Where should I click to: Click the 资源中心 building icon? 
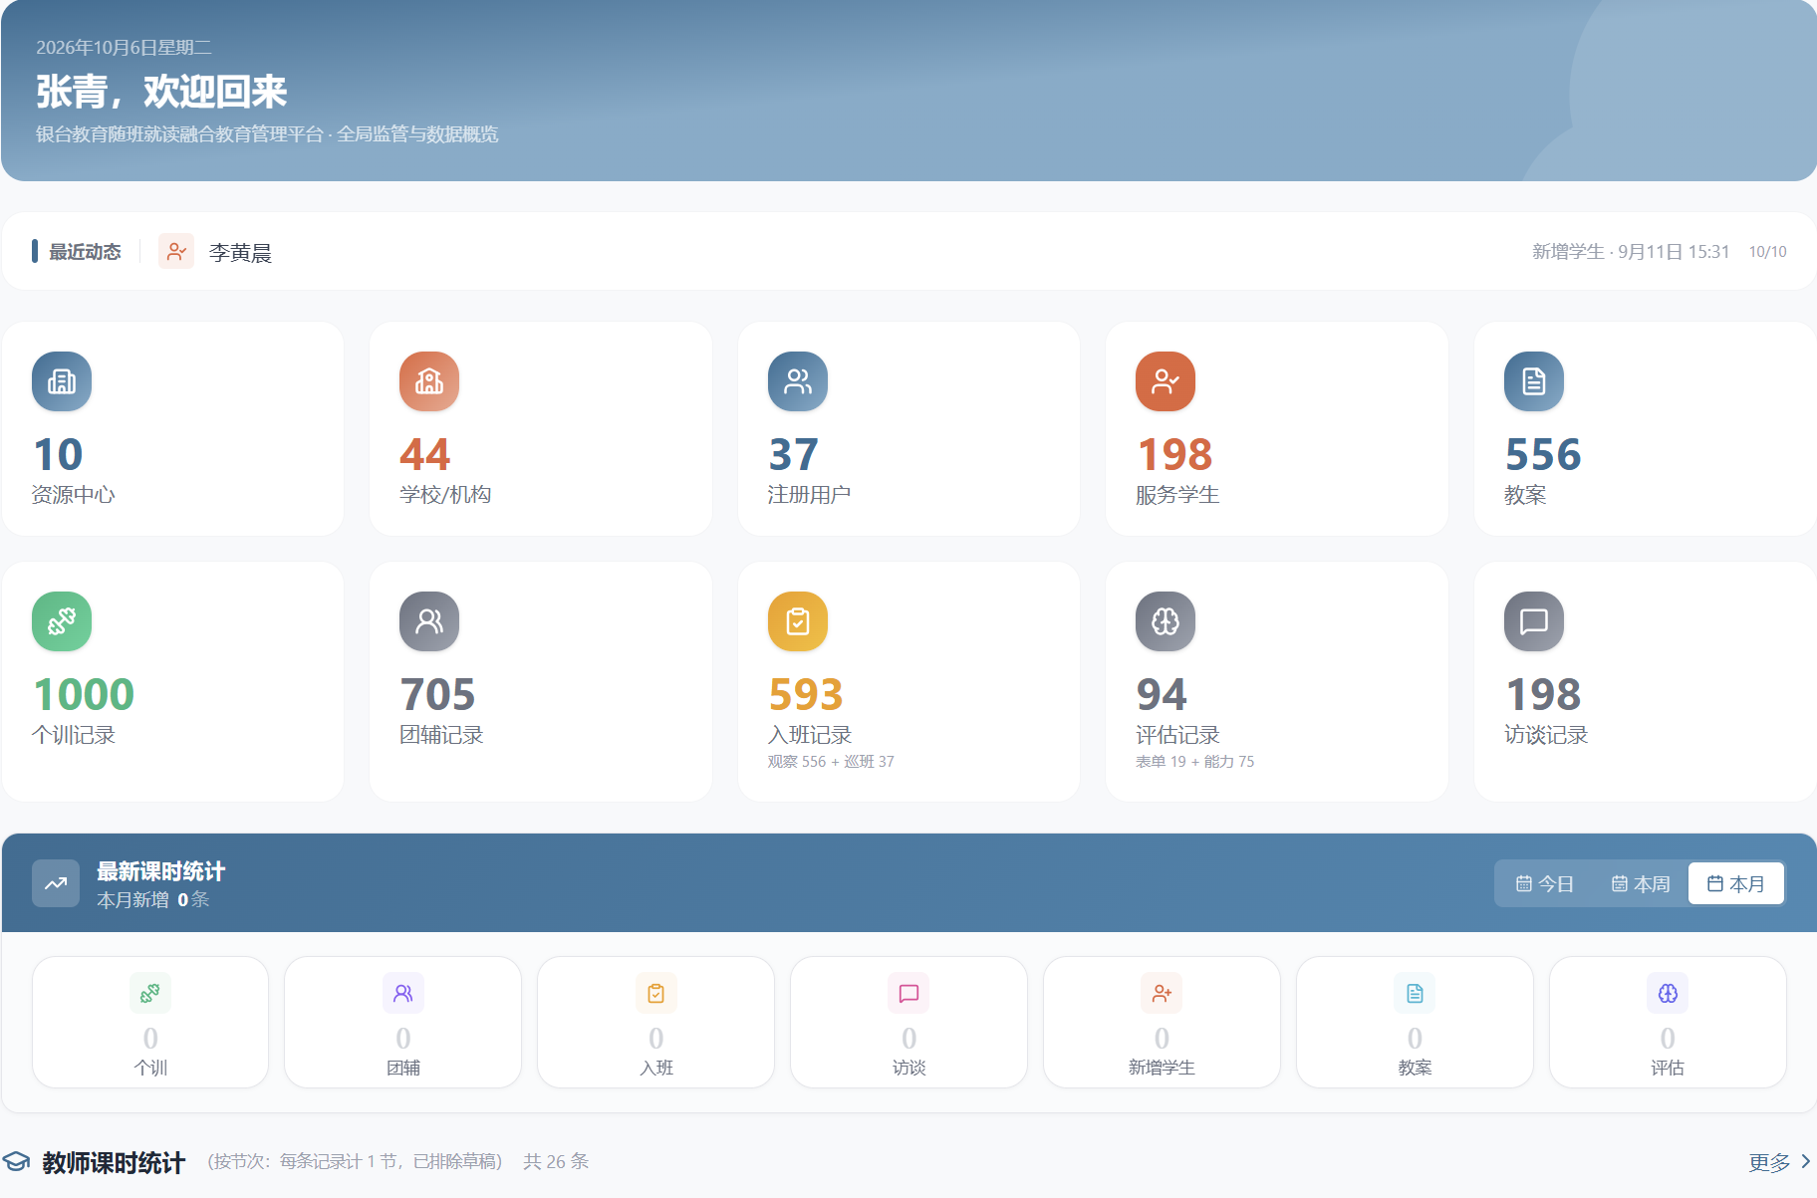click(62, 381)
